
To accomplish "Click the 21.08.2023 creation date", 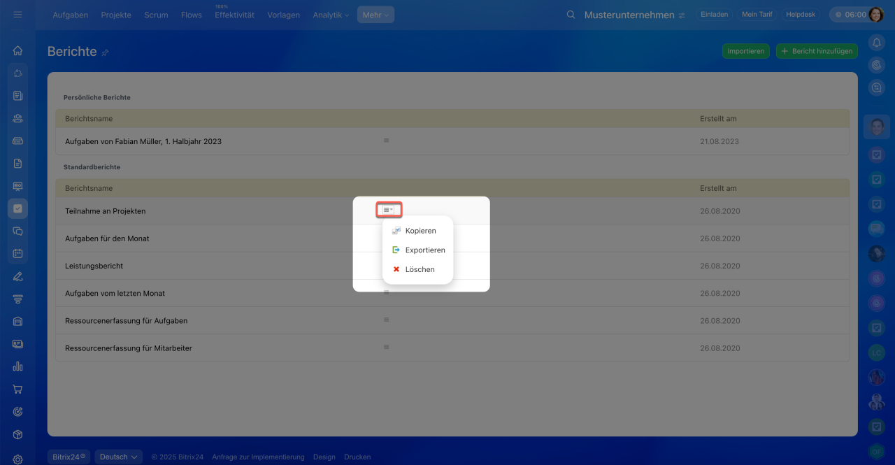I will (x=719, y=141).
